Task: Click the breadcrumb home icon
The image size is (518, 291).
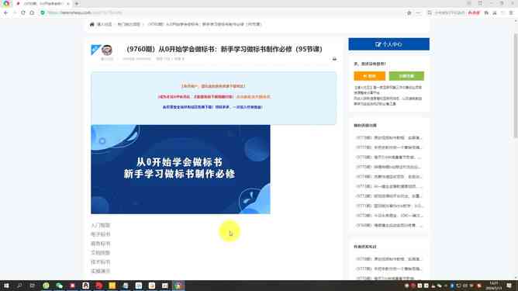Action: (x=92, y=24)
